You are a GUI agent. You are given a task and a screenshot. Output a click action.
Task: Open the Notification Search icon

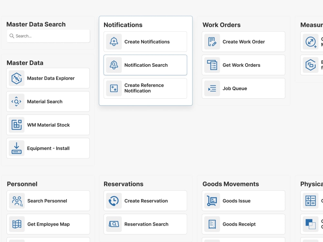click(x=114, y=65)
